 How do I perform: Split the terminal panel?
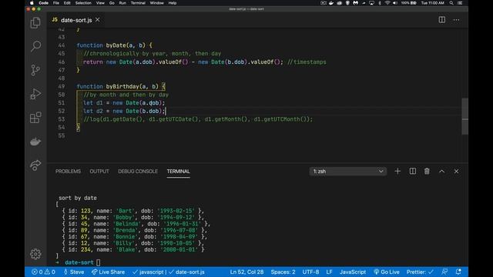point(413,171)
